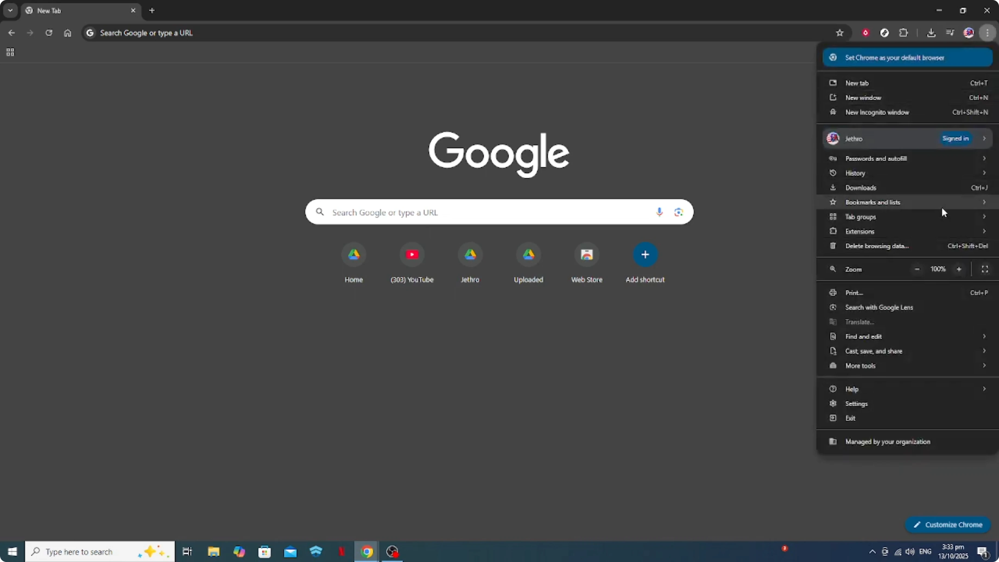
Task: Open File Explorer from taskbar
Action: tap(213, 551)
